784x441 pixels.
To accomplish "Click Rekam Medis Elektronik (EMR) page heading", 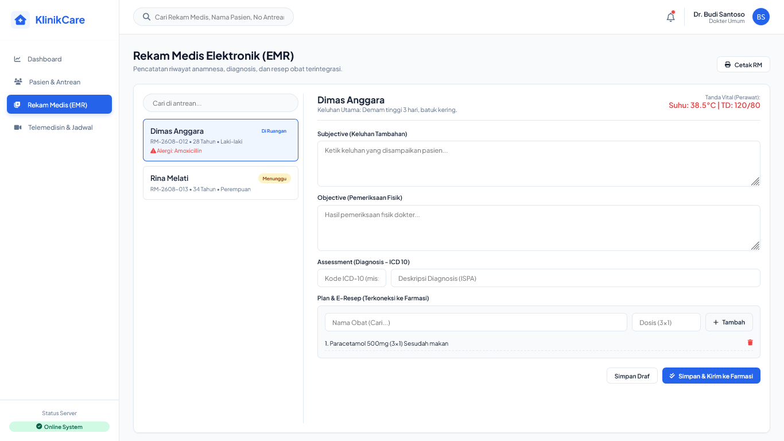I will 214,56.
